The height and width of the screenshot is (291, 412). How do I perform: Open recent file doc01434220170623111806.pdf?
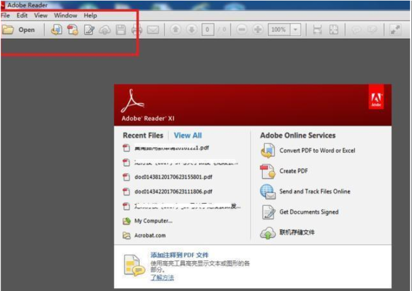(x=173, y=191)
